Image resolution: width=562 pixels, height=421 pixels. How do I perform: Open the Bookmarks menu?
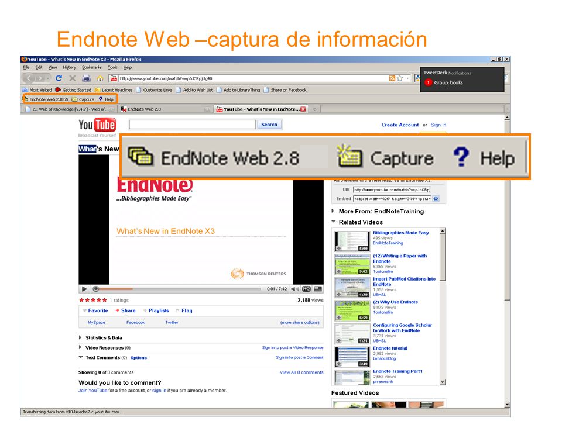coord(92,67)
